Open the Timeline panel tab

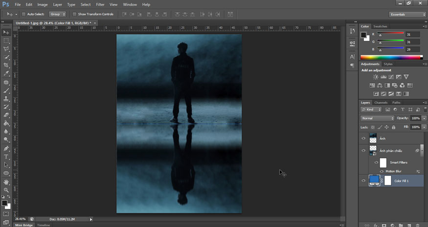(x=44, y=225)
